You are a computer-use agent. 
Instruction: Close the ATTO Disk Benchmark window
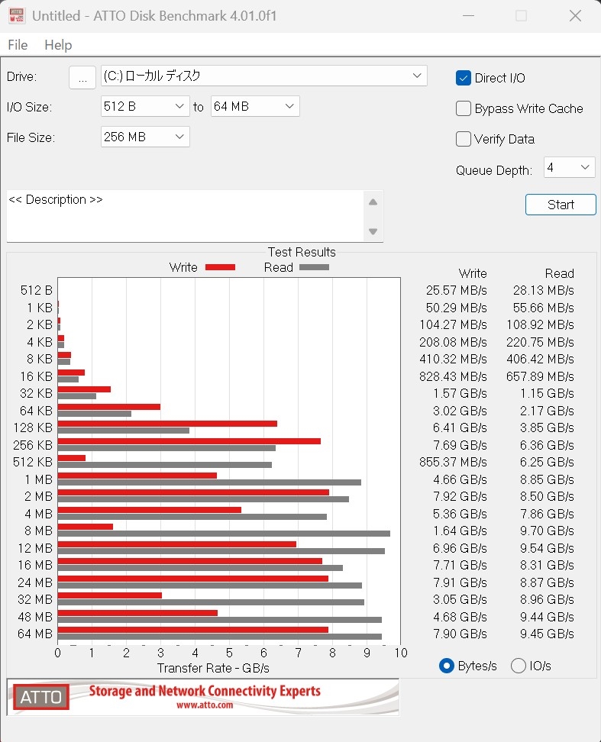pyautogui.click(x=576, y=15)
